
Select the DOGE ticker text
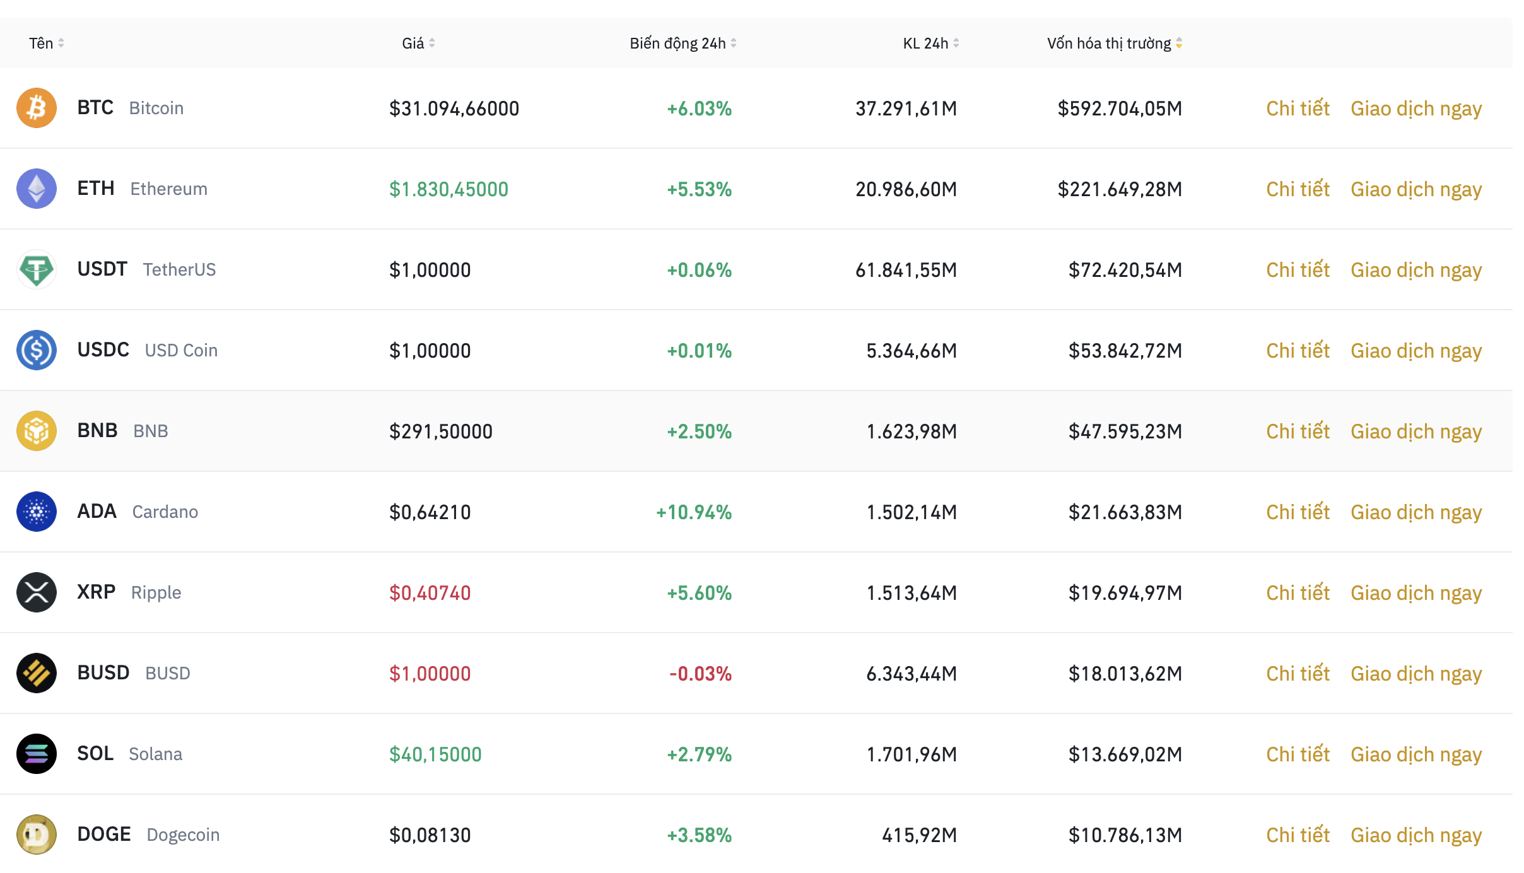pos(104,835)
